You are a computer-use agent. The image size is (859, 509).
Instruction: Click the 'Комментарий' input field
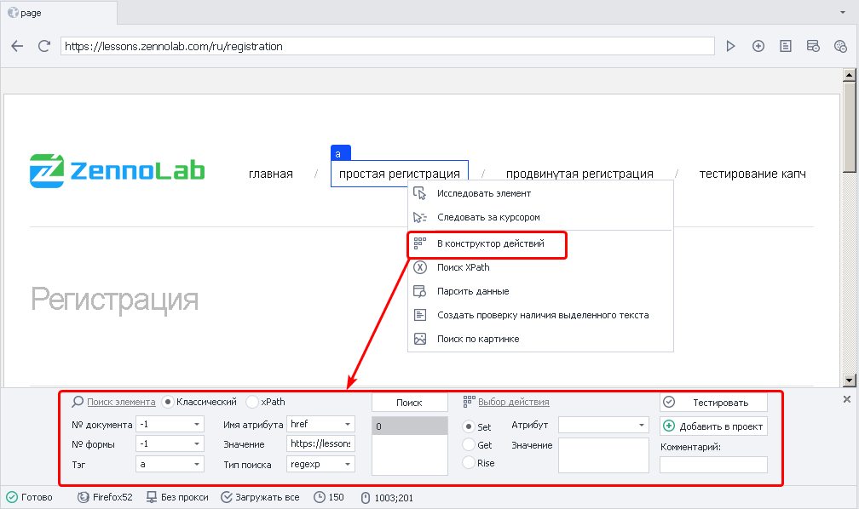(x=713, y=465)
